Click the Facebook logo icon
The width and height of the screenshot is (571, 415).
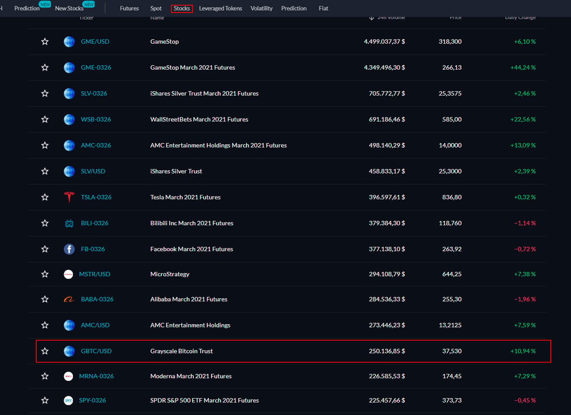(69, 249)
